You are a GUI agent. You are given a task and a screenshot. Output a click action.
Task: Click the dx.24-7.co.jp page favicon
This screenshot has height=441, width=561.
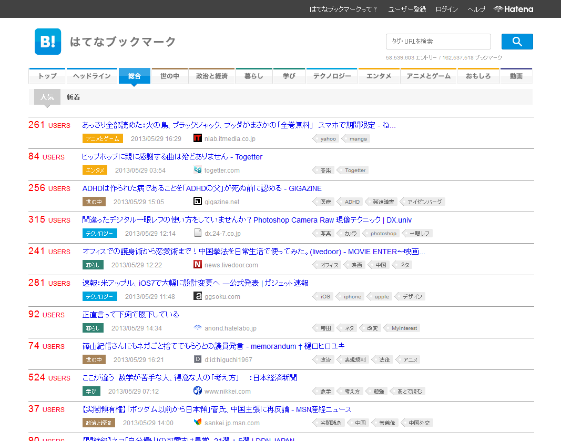(198, 233)
